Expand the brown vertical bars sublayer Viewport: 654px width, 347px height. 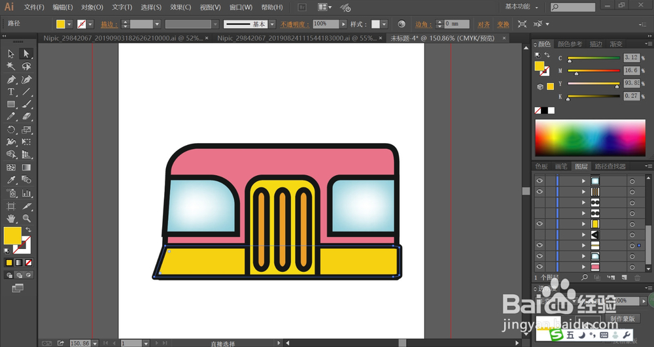pyautogui.click(x=583, y=191)
